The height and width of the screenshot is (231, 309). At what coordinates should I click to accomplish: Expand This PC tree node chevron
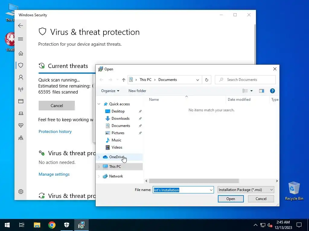pos(99,167)
